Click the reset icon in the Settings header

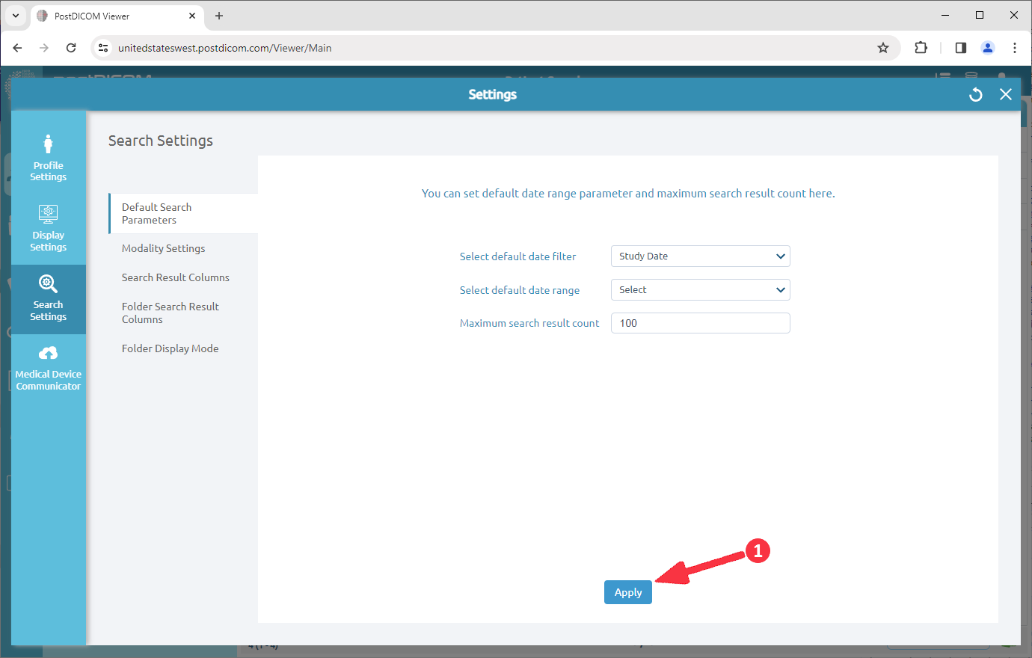pos(975,94)
